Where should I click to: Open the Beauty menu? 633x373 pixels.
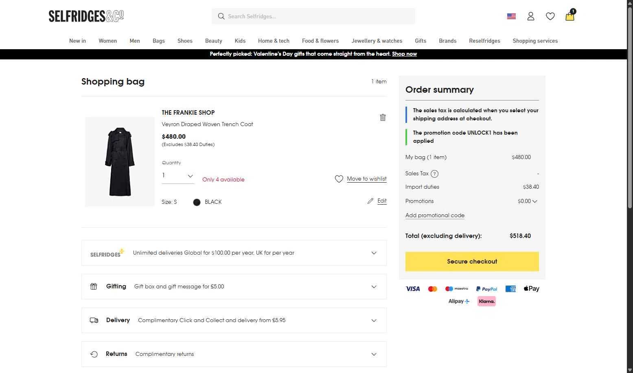point(214,41)
